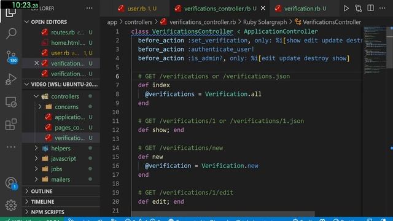Click 'def show; end' on line 12

click(161, 130)
